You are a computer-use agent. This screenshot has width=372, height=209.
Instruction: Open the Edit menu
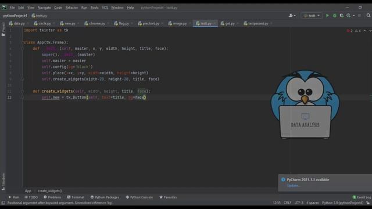pyautogui.click(x=21, y=8)
